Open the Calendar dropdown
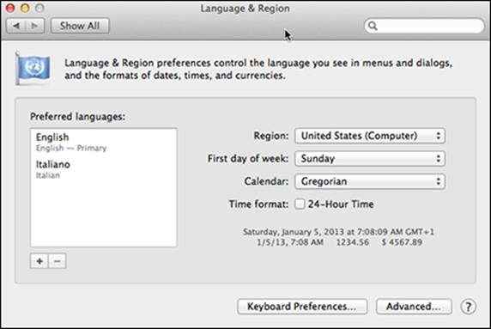The width and height of the screenshot is (491, 329). click(x=370, y=181)
